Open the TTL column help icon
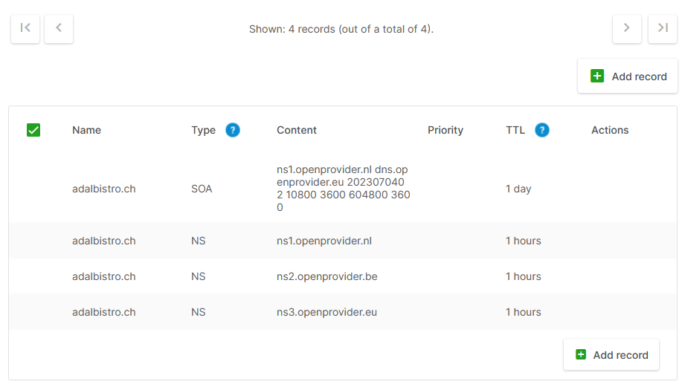The image size is (685, 387). click(x=542, y=130)
